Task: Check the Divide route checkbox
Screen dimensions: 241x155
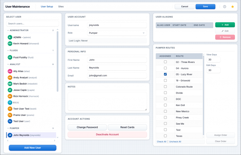Action: (165, 93)
